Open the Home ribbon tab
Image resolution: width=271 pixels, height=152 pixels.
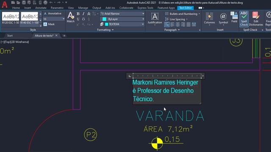(x=16, y=8)
